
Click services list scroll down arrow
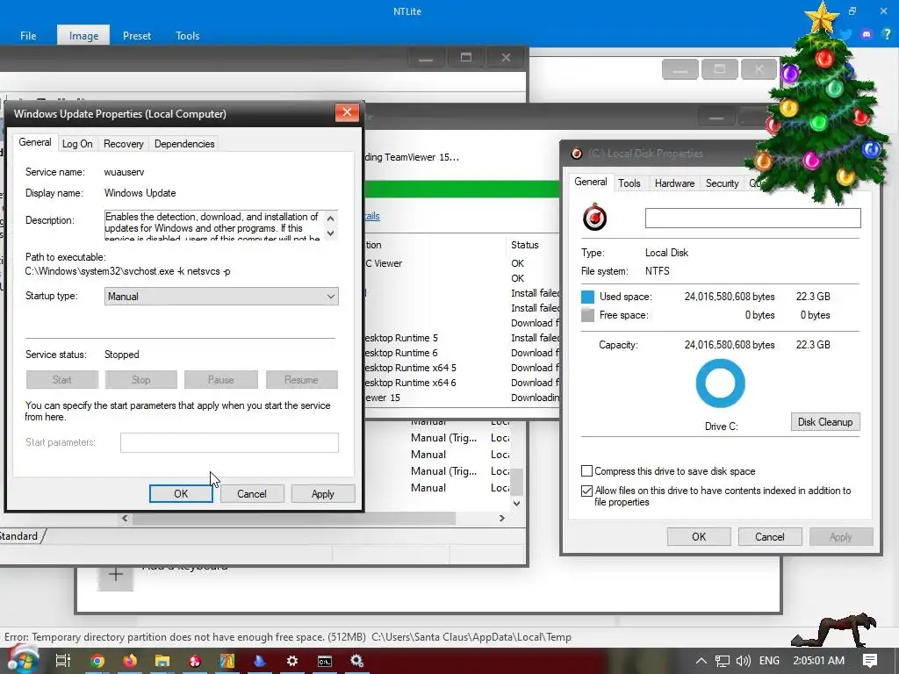coord(516,503)
